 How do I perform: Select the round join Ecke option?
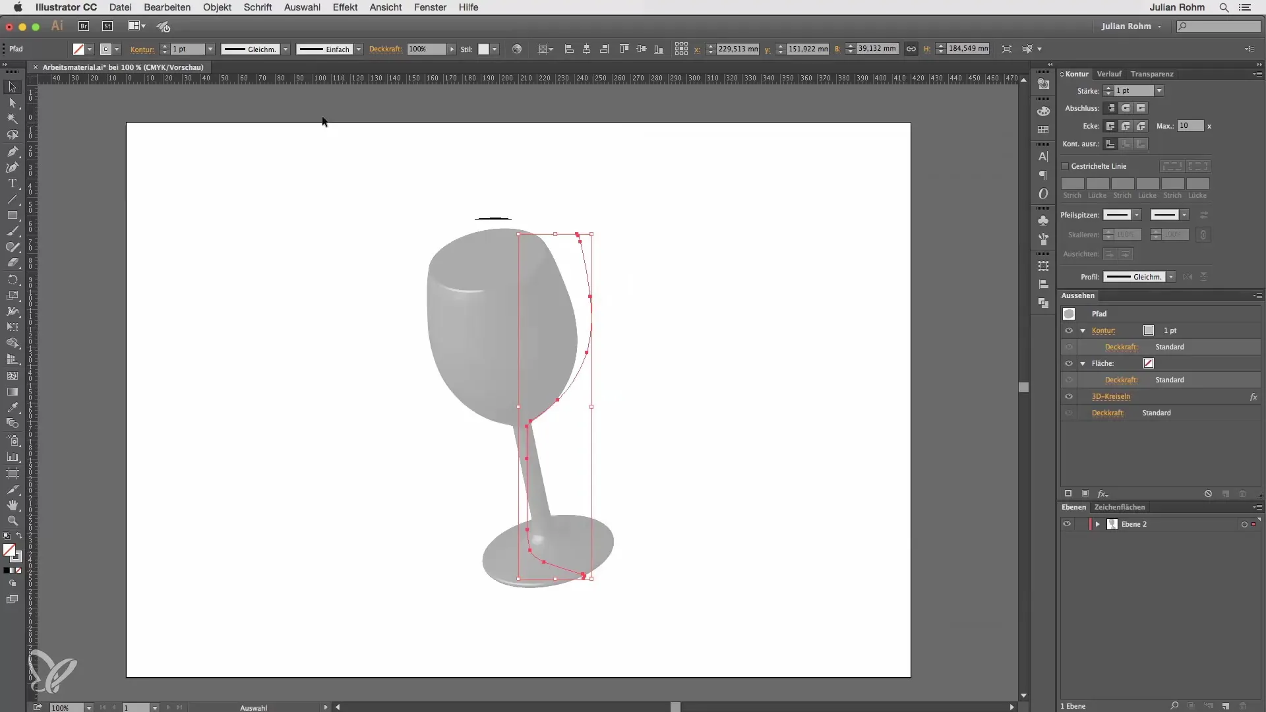pos(1126,126)
